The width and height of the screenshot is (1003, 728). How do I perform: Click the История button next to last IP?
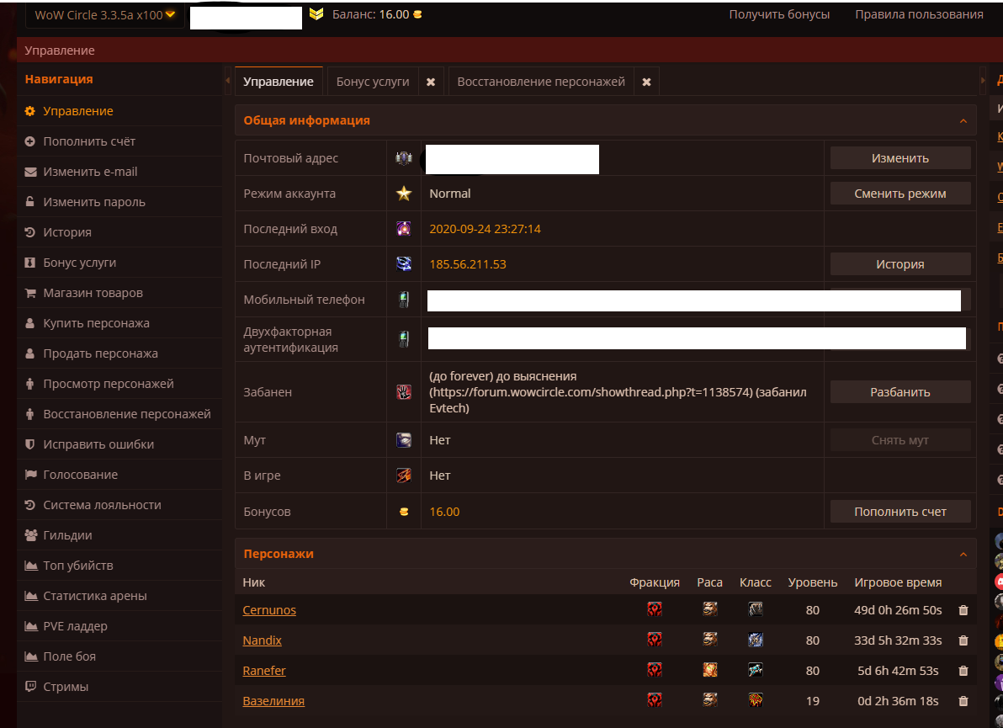pyautogui.click(x=900, y=264)
